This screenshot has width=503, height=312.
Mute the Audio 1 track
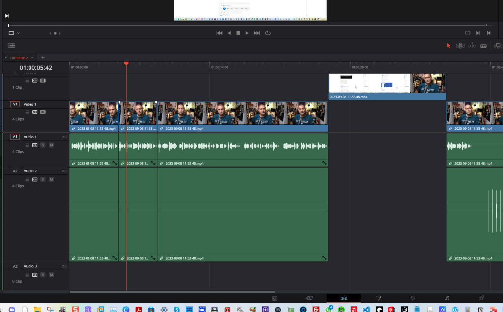[x=51, y=145]
